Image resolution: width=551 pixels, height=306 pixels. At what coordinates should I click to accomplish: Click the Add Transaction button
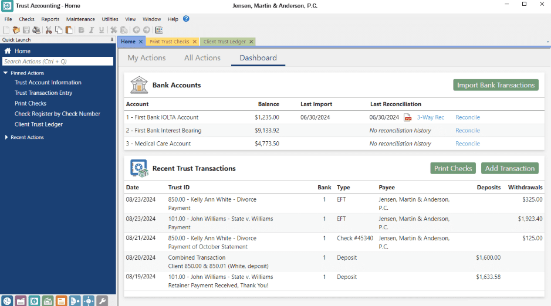point(510,168)
